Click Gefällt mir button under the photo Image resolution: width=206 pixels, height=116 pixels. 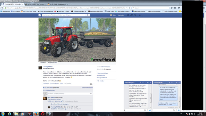43,63
